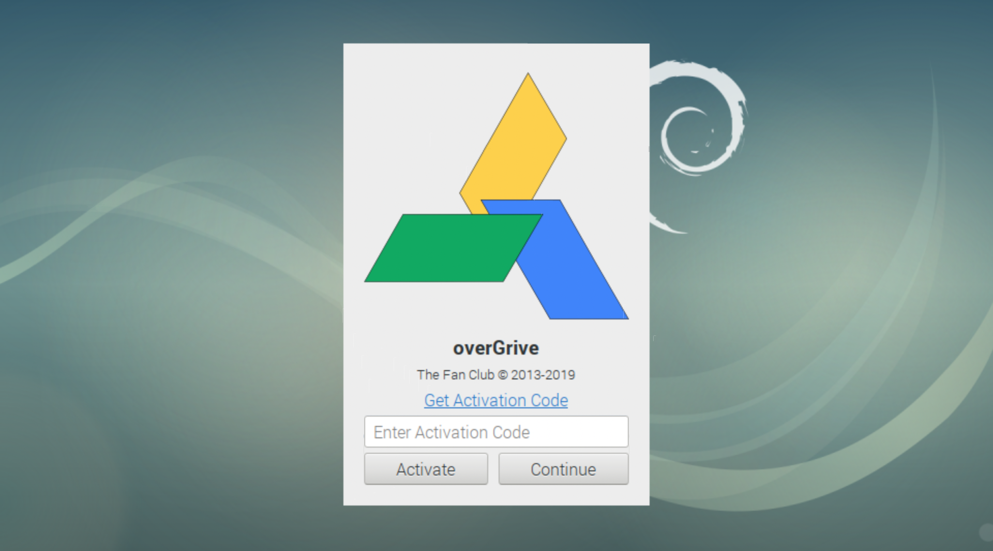The image size is (993, 551).
Task: Focus the Enter Activation Code field
Action: [x=496, y=432]
